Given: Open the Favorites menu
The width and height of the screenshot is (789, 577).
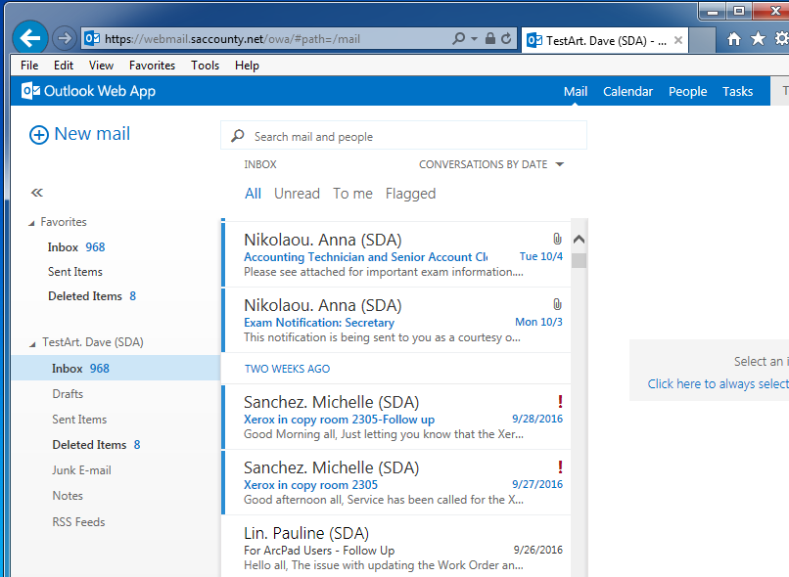Looking at the screenshot, I should point(152,66).
